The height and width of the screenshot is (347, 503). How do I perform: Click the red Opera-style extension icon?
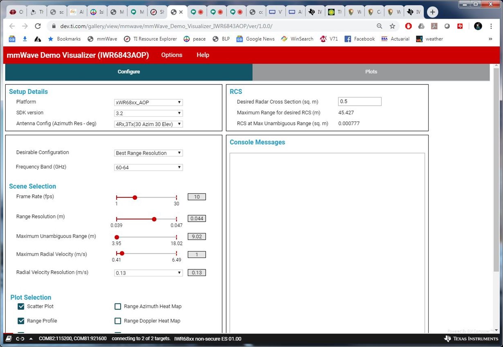tap(409, 26)
